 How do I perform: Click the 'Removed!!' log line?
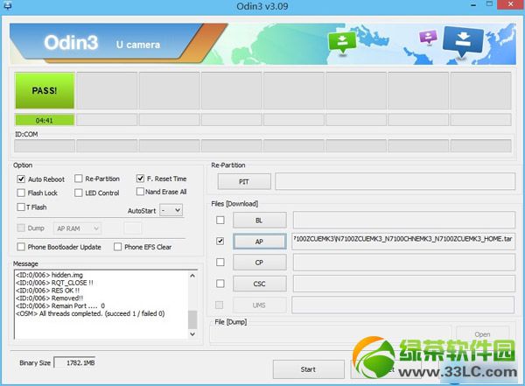click(x=50, y=298)
